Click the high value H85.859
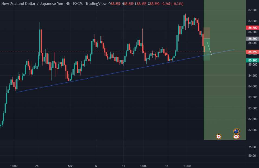 point(128,4)
